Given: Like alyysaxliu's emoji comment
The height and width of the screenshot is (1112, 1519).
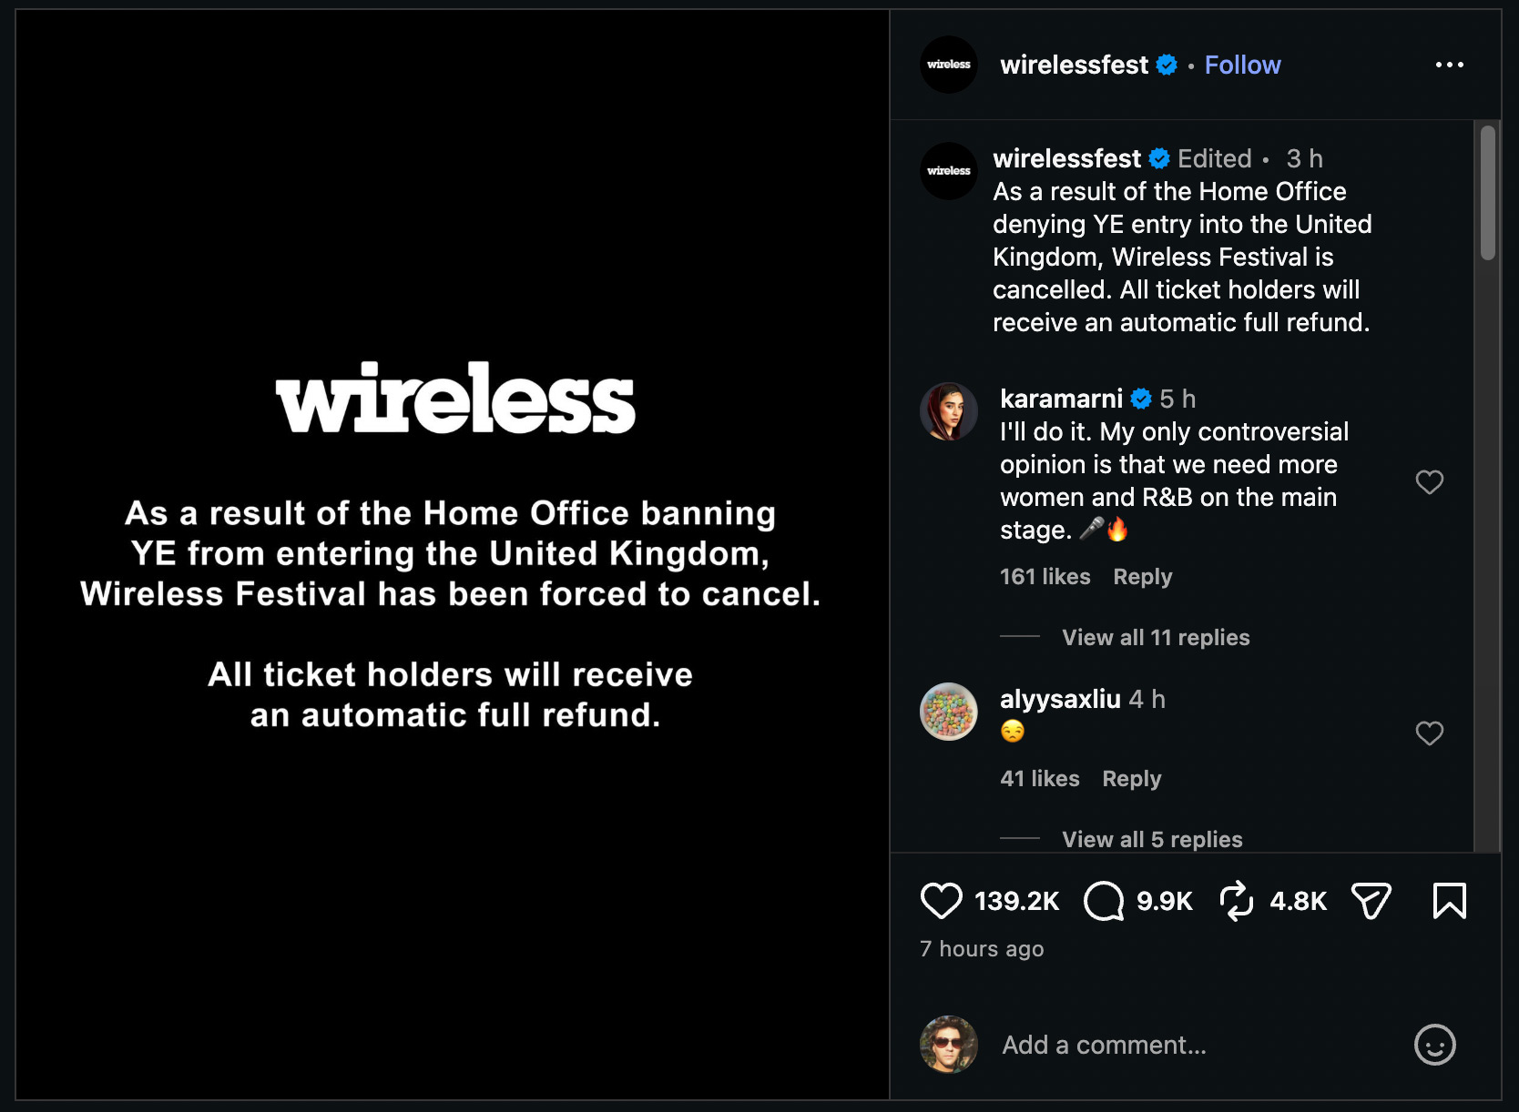Looking at the screenshot, I should click(1429, 733).
